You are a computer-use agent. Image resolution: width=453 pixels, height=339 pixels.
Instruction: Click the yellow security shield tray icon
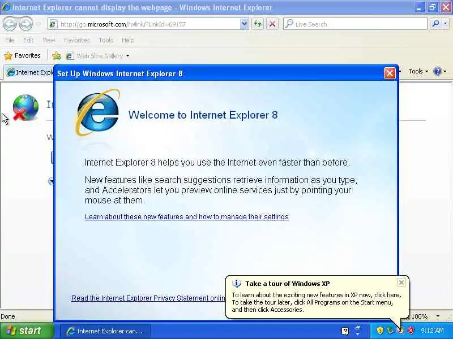click(x=380, y=331)
